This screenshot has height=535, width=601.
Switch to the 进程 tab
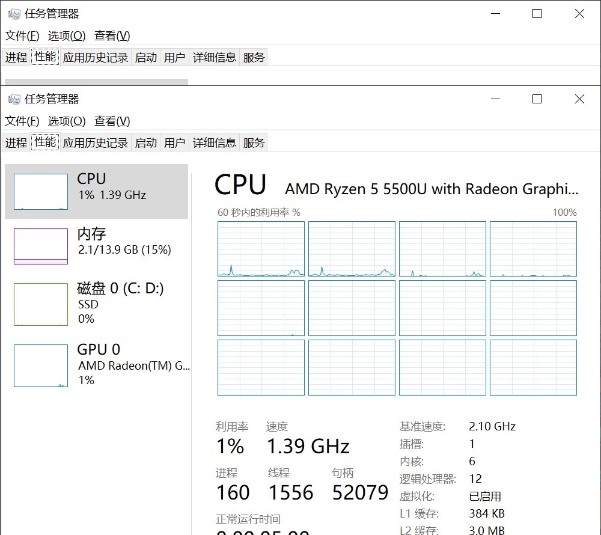point(16,142)
